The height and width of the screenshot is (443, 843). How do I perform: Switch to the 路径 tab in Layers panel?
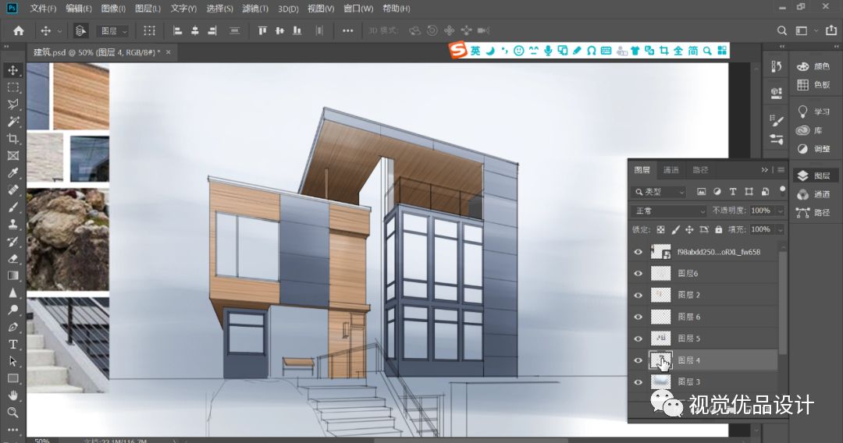[700, 170]
